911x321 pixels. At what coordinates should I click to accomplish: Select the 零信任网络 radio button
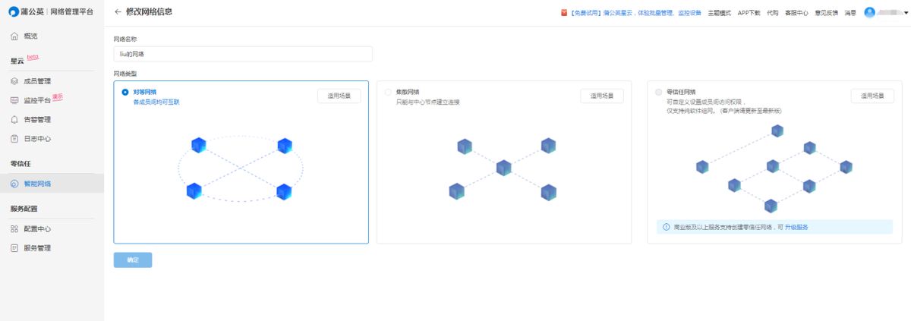click(x=658, y=92)
